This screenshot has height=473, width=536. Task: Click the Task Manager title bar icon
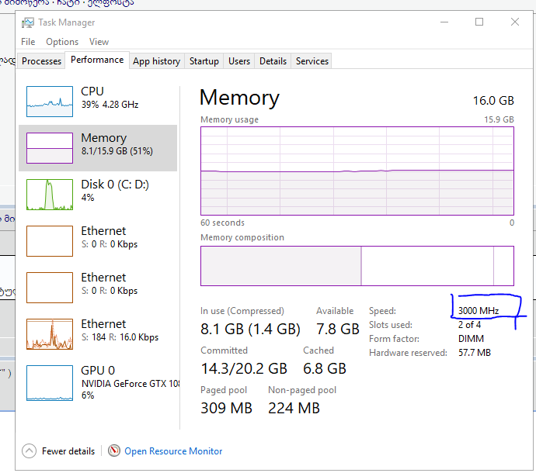pyautogui.click(x=28, y=22)
